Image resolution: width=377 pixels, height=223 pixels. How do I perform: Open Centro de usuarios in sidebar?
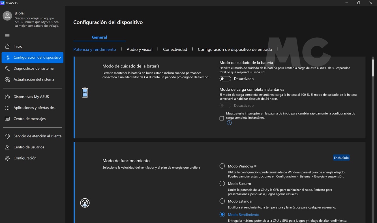pyautogui.click(x=29, y=147)
